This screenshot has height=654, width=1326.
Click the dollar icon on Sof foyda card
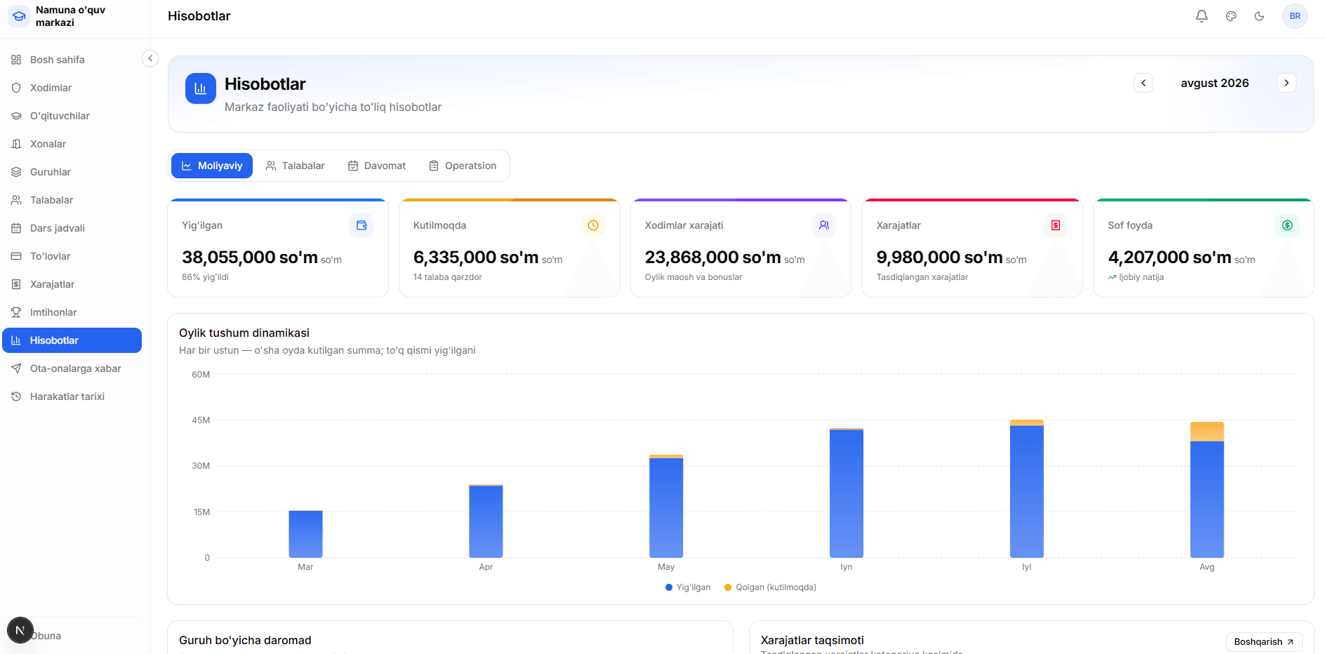coord(1287,225)
